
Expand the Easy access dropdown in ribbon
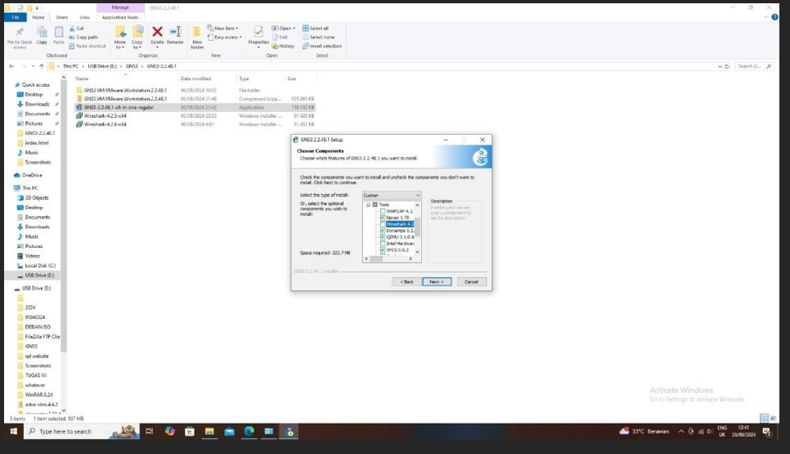pyautogui.click(x=240, y=38)
